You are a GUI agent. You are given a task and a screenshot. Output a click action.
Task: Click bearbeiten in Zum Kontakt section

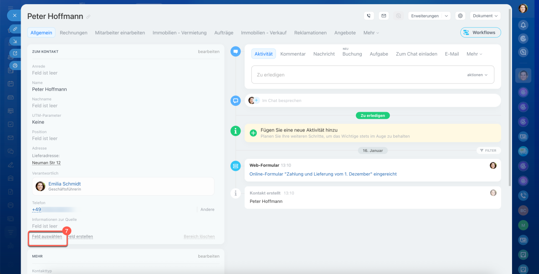click(208, 51)
